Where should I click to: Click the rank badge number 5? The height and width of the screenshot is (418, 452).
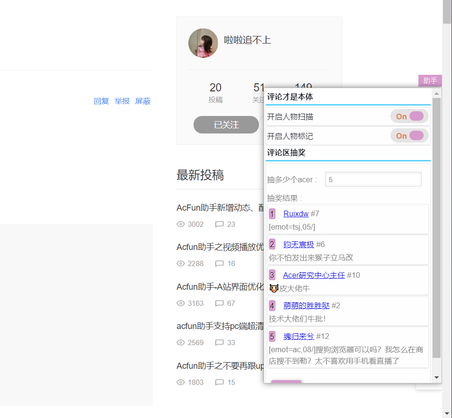pyautogui.click(x=272, y=337)
